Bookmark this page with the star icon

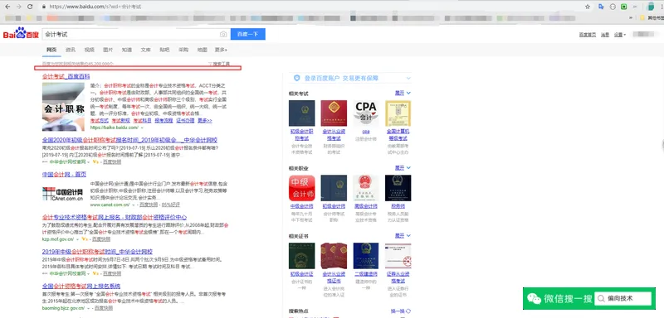tap(588, 7)
